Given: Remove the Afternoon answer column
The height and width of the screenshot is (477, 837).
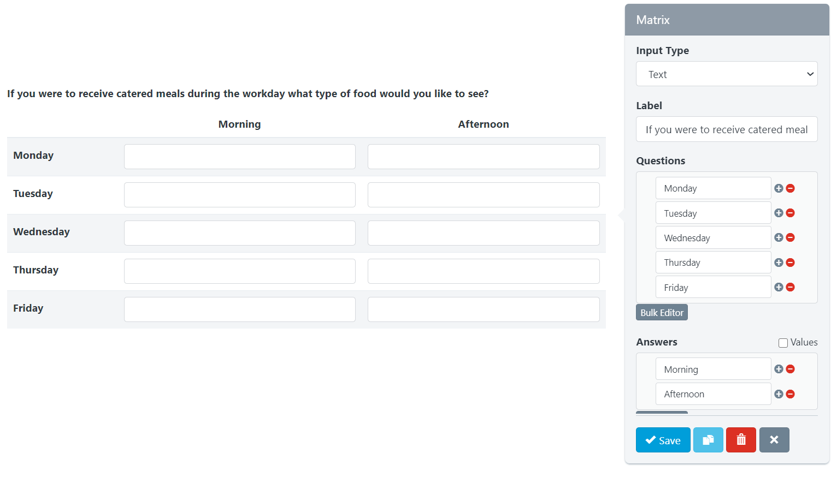Looking at the screenshot, I should [x=790, y=394].
